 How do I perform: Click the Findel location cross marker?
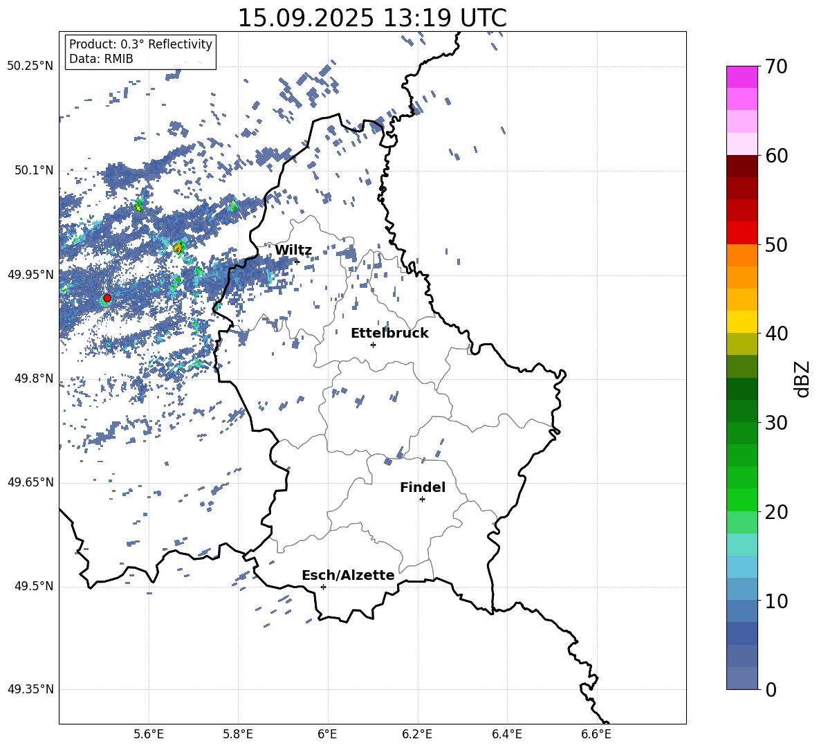[x=422, y=500]
